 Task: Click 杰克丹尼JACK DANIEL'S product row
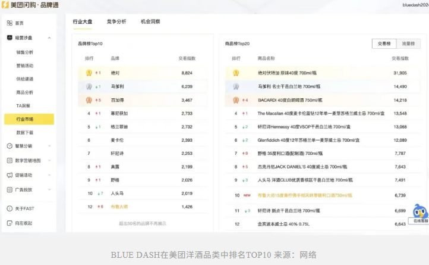(323, 167)
